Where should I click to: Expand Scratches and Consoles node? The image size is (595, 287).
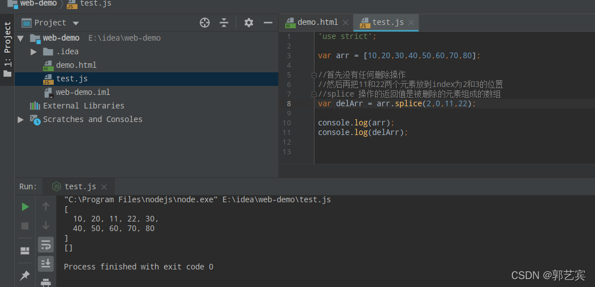[x=20, y=119]
